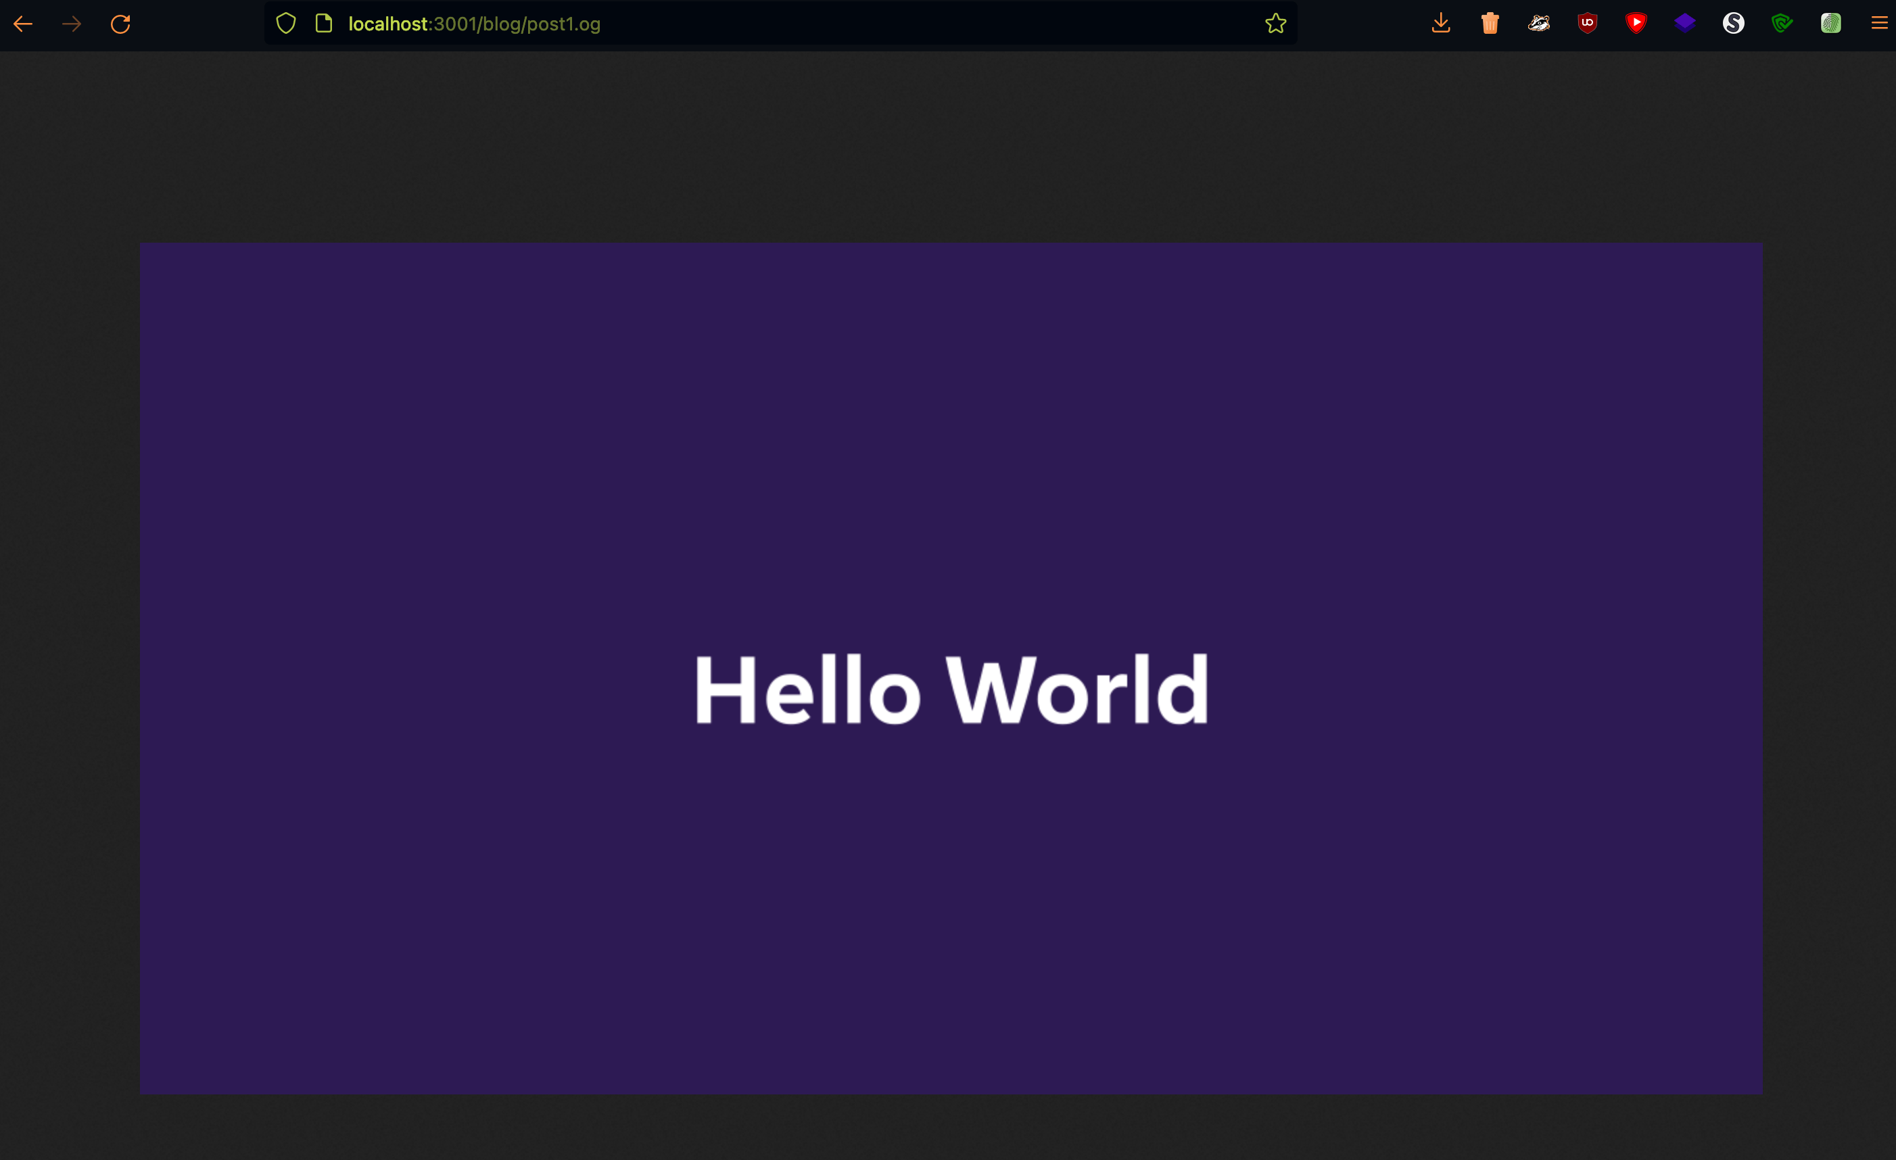Open the SponsorBlock extension popup
This screenshot has width=1896, height=1160.
click(1636, 23)
